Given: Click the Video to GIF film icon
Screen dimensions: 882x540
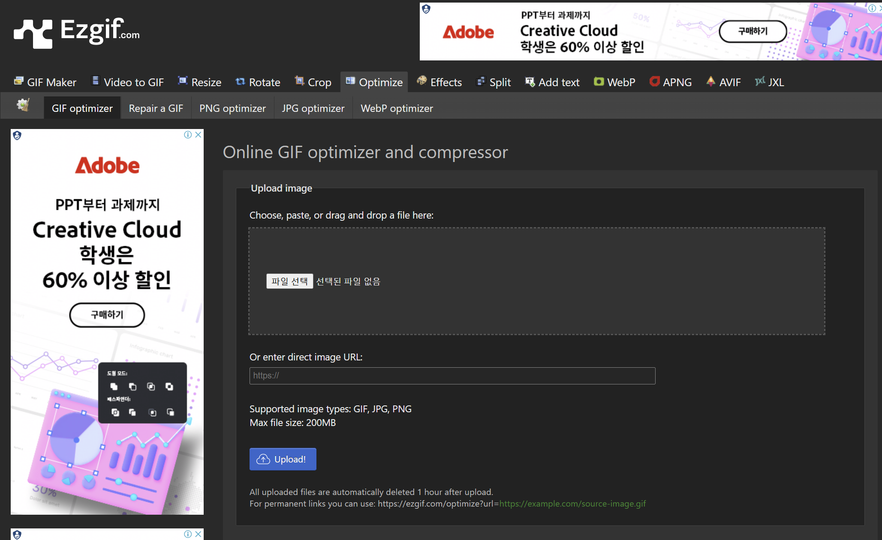Looking at the screenshot, I should [96, 81].
